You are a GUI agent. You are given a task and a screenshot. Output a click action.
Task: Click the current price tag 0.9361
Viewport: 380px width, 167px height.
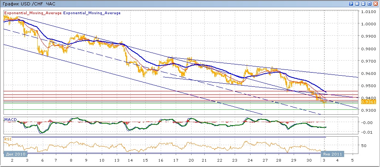point(366,102)
